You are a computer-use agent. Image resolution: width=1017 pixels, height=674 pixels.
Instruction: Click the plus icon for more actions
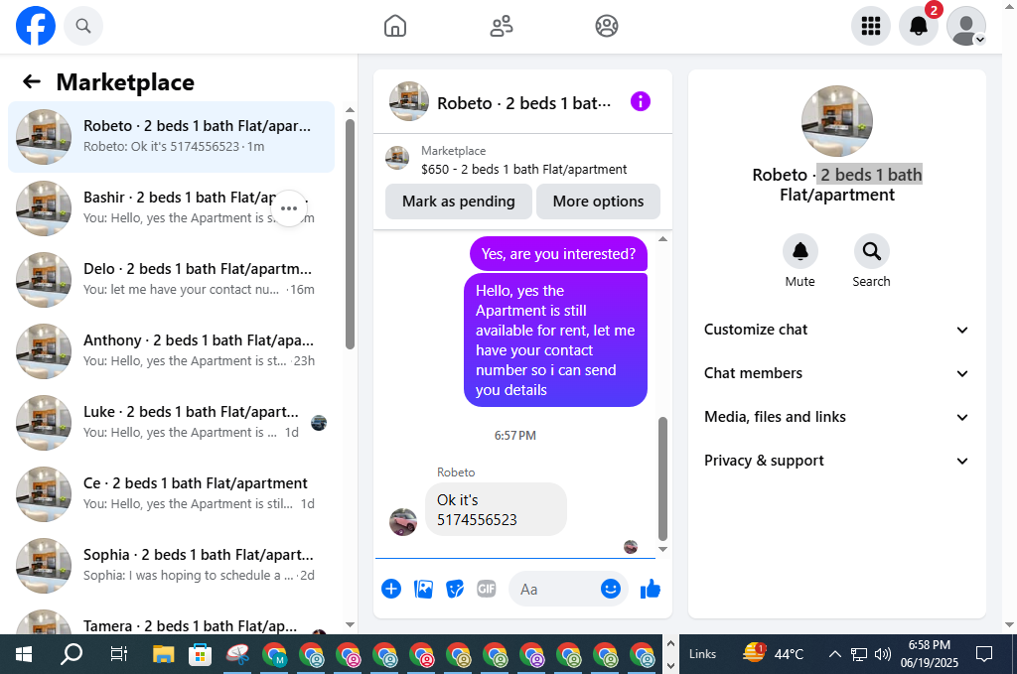(x=391, y=589)
